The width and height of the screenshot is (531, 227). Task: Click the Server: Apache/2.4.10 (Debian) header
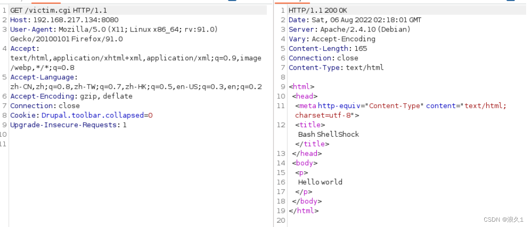(x=349, y=29)
